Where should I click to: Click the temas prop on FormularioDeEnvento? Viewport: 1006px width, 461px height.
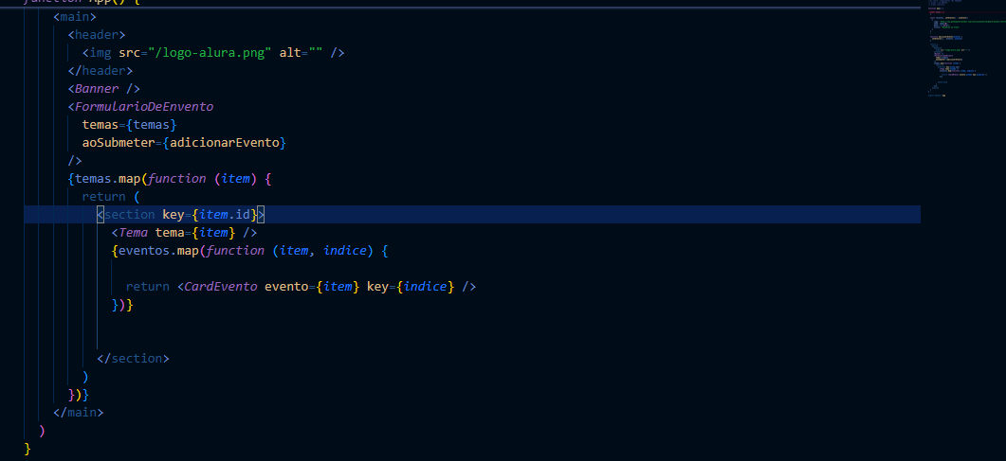101,124
